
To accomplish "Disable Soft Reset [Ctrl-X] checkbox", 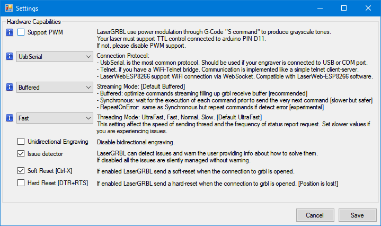I will (x=21, y=171).
